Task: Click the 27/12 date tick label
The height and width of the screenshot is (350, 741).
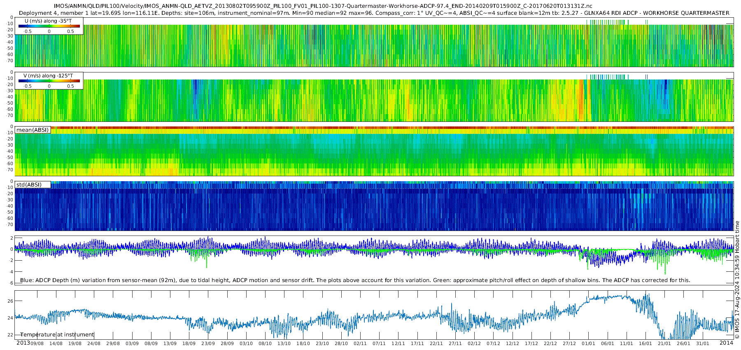Action: tap(569, 343)
